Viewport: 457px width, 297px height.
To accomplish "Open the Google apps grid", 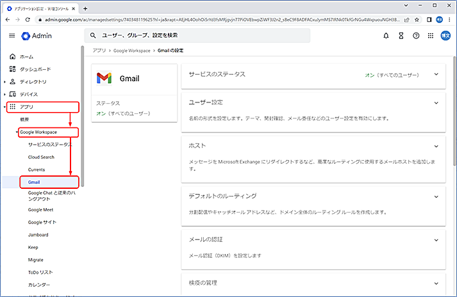I will click(x=431, y=35).
